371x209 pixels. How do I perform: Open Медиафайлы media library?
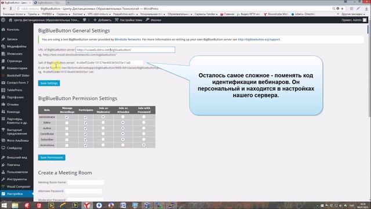click(17, 46)
